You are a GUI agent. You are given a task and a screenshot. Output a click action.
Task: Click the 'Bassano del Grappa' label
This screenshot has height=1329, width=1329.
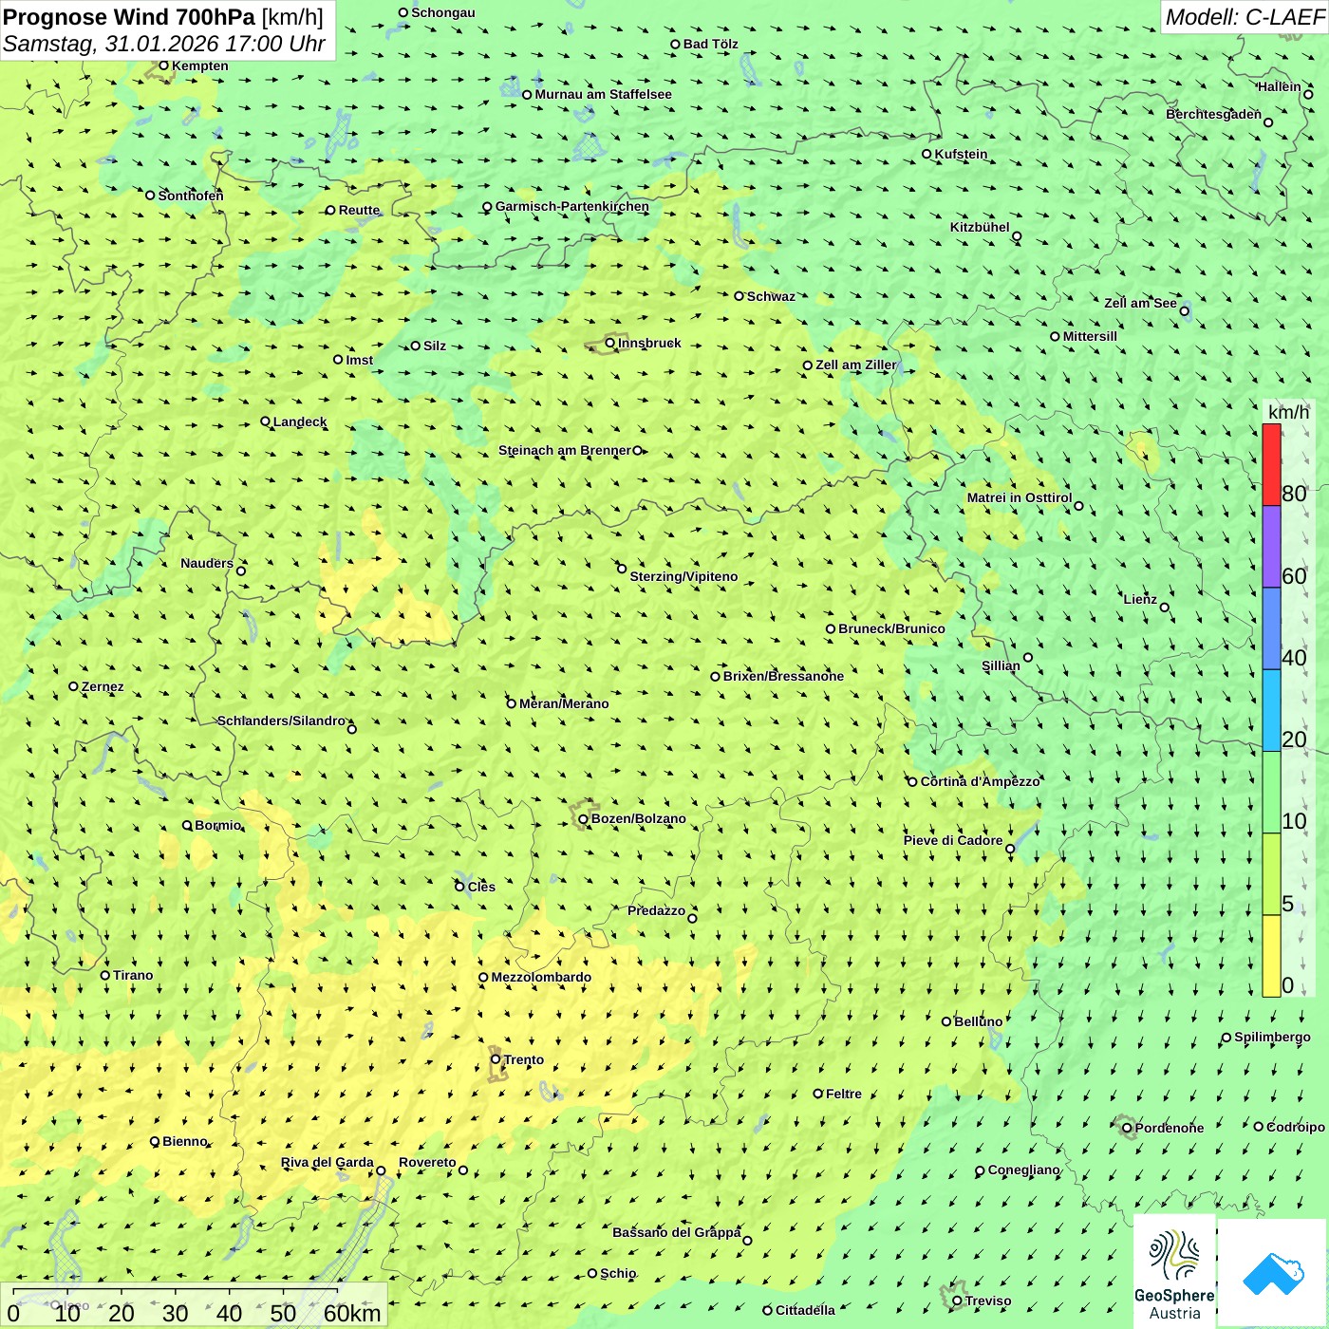(677, 1232)
